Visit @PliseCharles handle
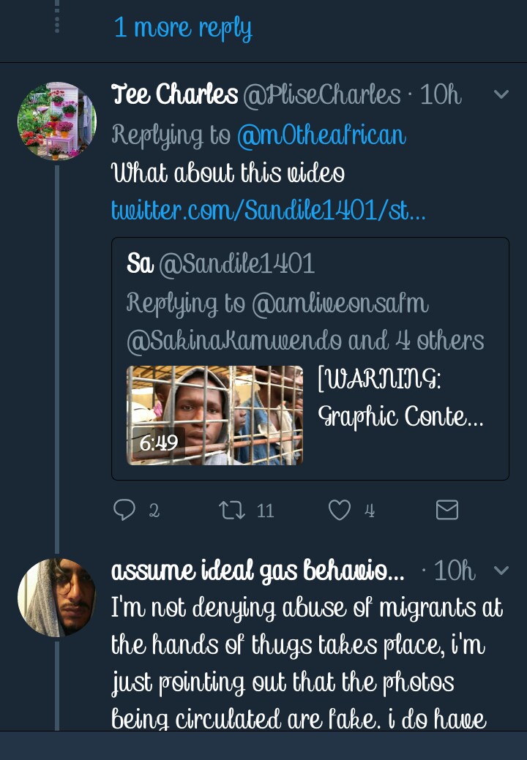The width and height of the screenshot is (527, 760). [x=322, y=95]
